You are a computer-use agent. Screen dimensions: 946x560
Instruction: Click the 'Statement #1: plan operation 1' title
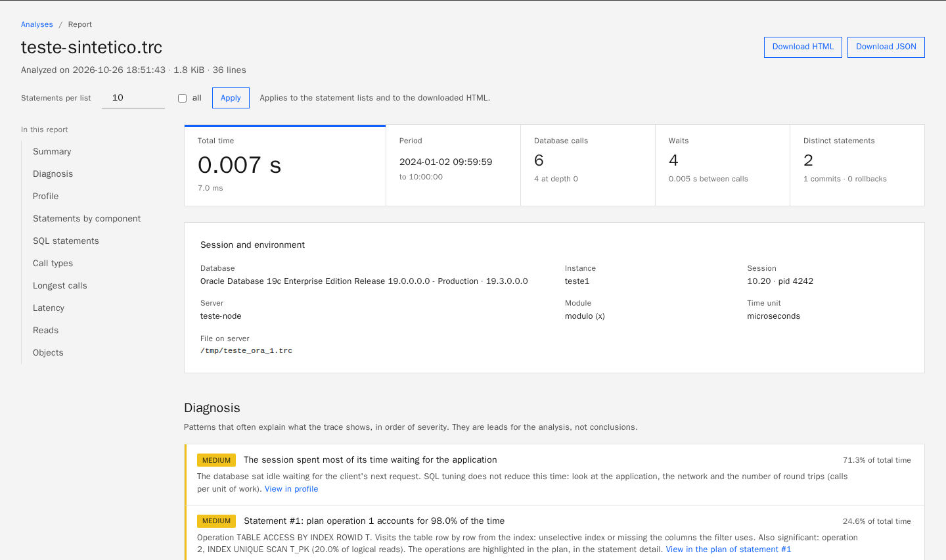coord(374,521)
